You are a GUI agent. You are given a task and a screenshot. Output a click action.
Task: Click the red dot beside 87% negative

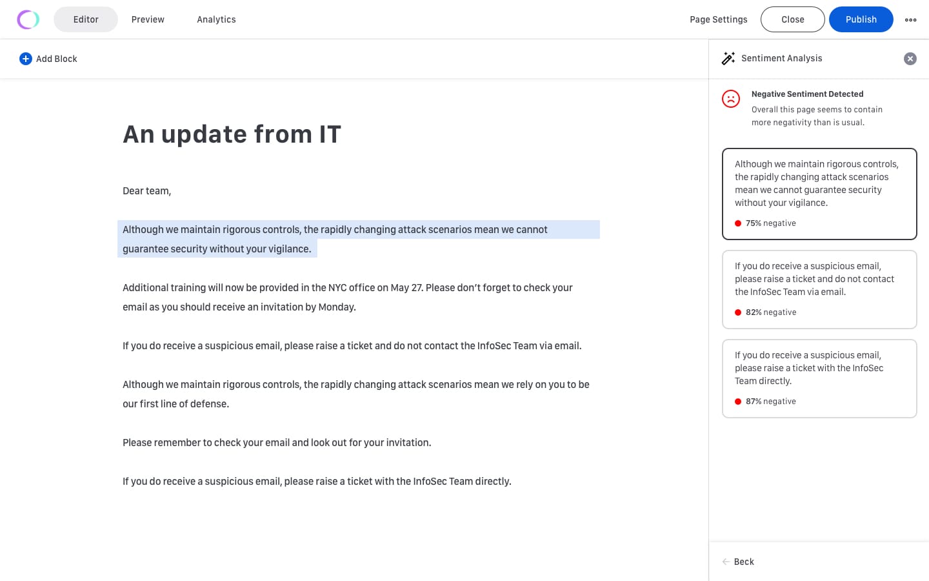[738, 402]
